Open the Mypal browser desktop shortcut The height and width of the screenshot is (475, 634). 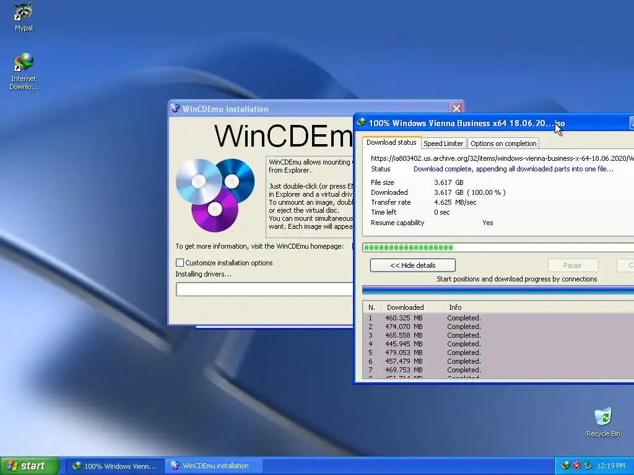tap(24, 17)
